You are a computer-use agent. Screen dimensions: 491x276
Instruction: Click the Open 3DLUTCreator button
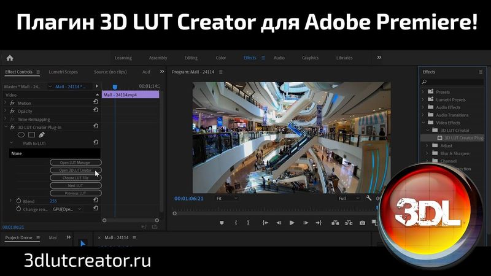click(75, 171)
